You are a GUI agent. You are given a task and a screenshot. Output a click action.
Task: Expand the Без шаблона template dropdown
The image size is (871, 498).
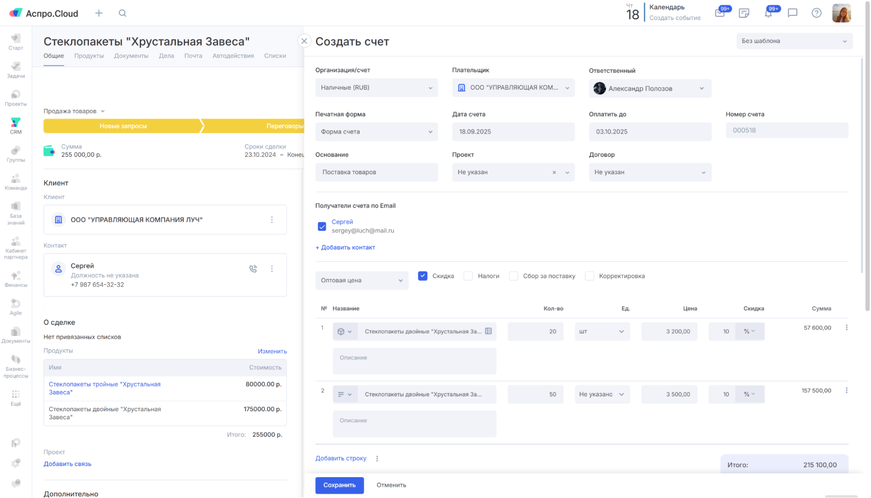(794, 41)
